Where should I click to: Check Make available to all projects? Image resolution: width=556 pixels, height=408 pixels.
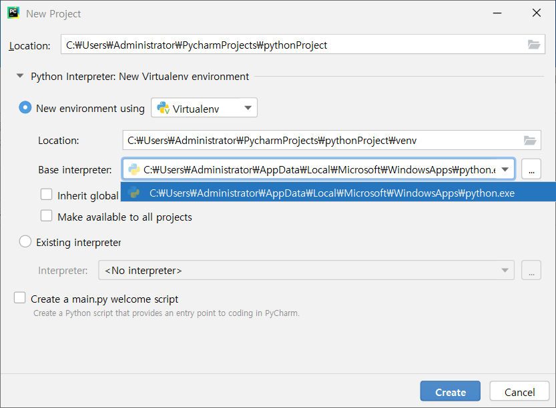click(x=47, y=216)
